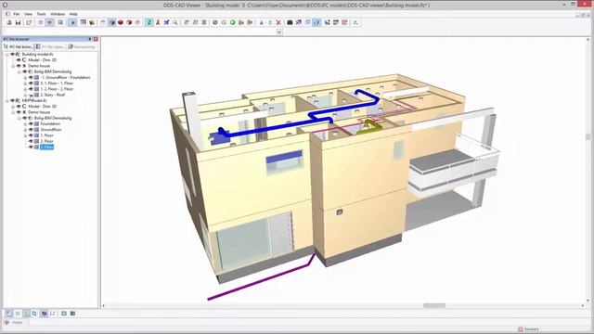Click the black camera icon in toolbar
594x334 pixels.
[x=290, y=22]
